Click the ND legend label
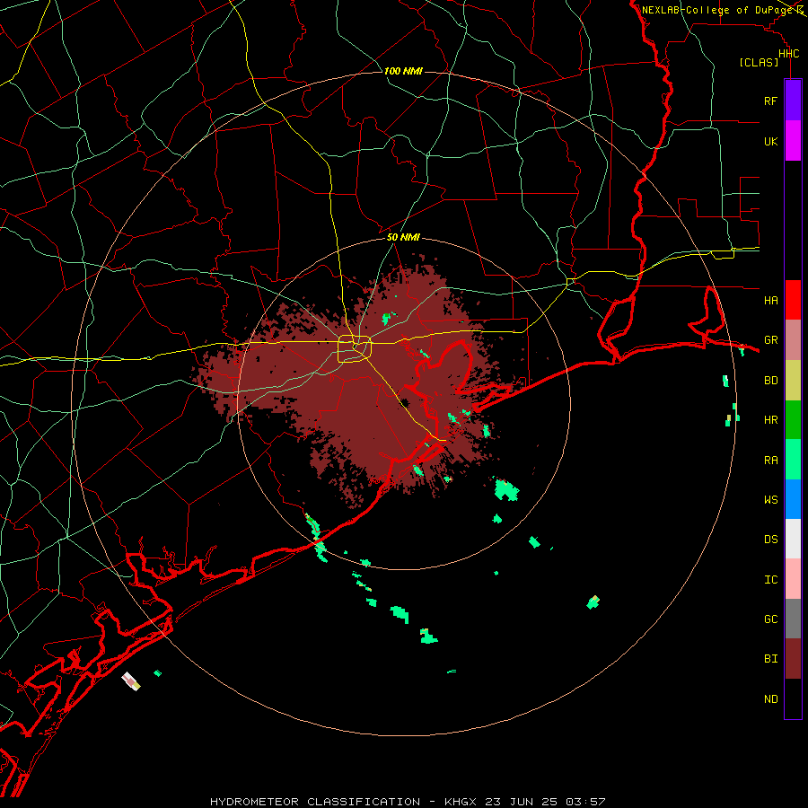This screenshot has width=808, height=808. pyautogui.click(x=770, y=699)
